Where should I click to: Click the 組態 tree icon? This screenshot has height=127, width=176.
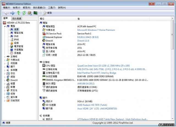(8, 94)
